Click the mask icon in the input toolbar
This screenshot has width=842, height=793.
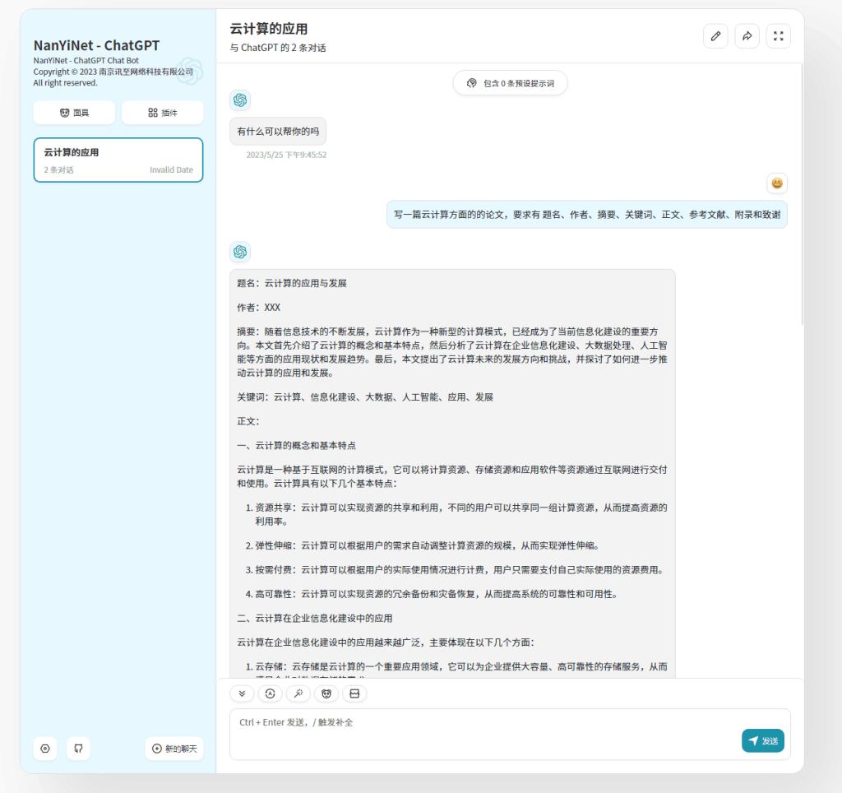pyautogui.click(x=326, y=693)
